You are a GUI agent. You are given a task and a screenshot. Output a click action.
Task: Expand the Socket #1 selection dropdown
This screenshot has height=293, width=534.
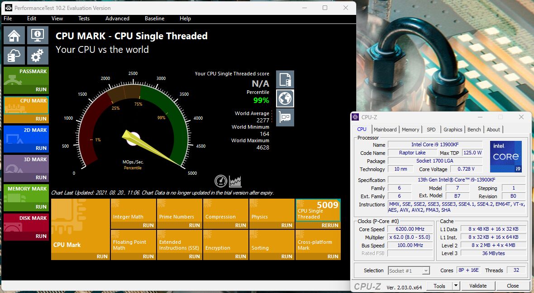tap(426, 271)
